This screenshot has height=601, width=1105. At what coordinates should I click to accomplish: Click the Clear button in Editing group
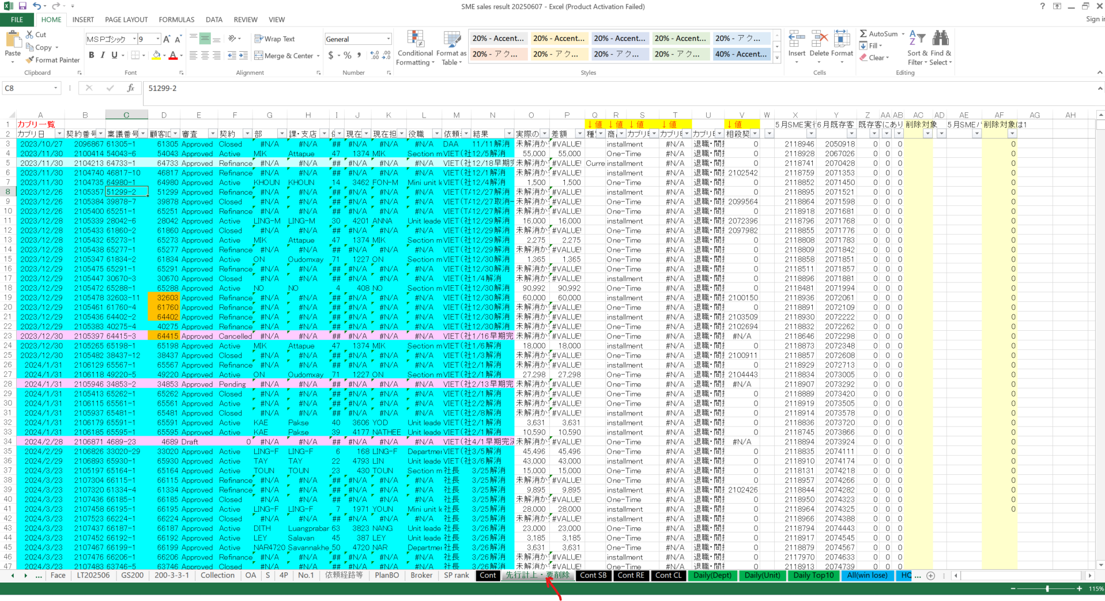(874, 58)
